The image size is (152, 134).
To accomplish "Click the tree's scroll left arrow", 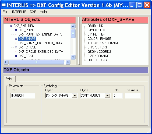I will (6, 62).
